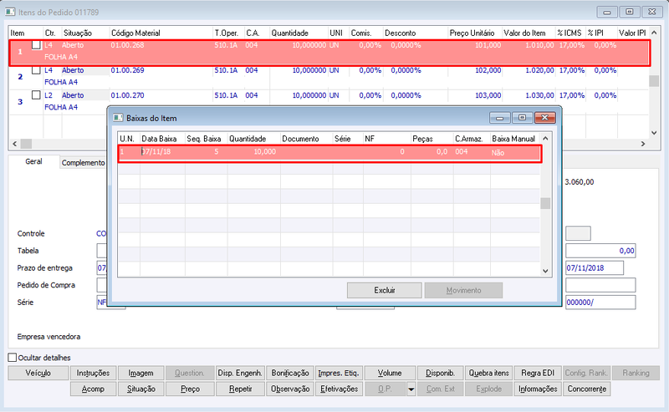Click the Observação button

click(290, 389)
